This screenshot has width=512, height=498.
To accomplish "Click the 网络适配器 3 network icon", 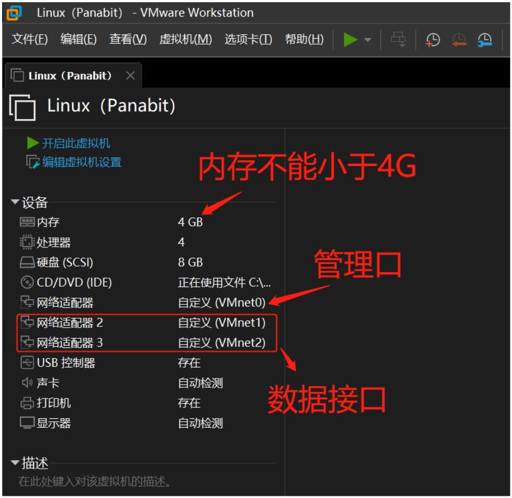I will point(27,343).
